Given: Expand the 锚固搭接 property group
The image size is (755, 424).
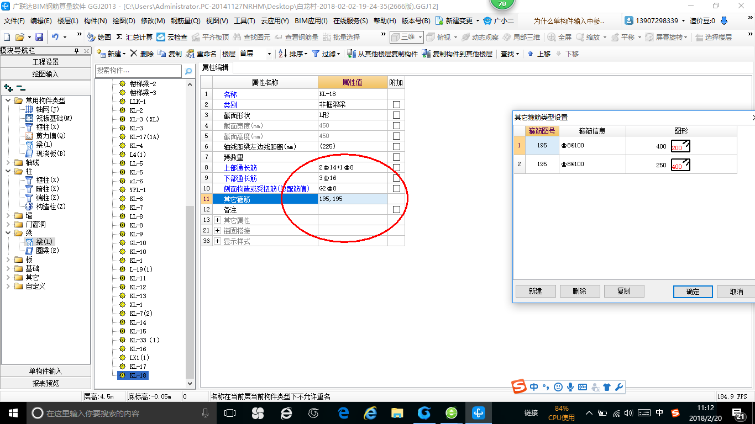Looking at the screenshot, I should point(217,230).
